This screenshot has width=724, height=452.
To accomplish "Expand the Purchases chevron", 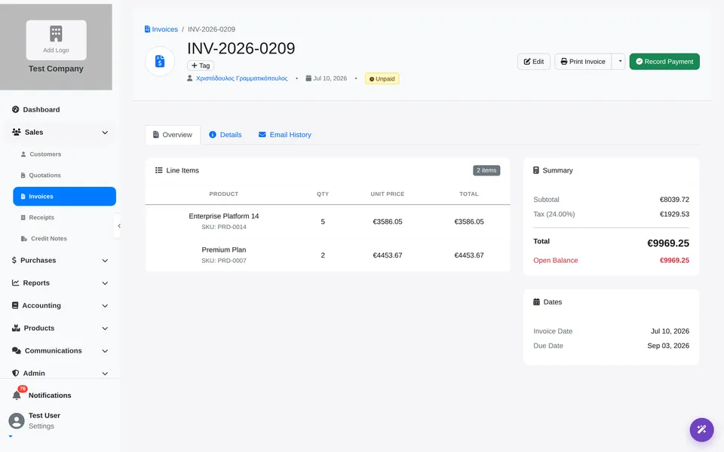I will (105, 261).
